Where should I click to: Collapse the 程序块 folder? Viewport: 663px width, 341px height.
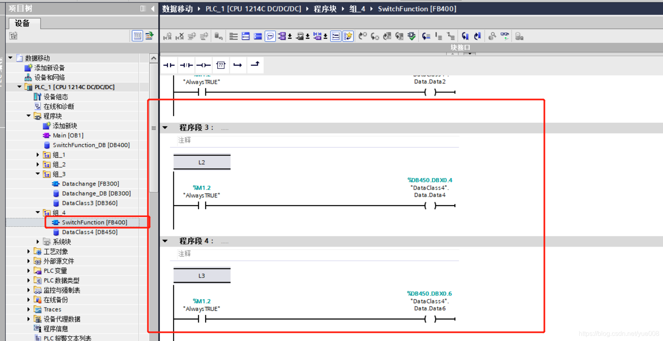coord(28,116)
